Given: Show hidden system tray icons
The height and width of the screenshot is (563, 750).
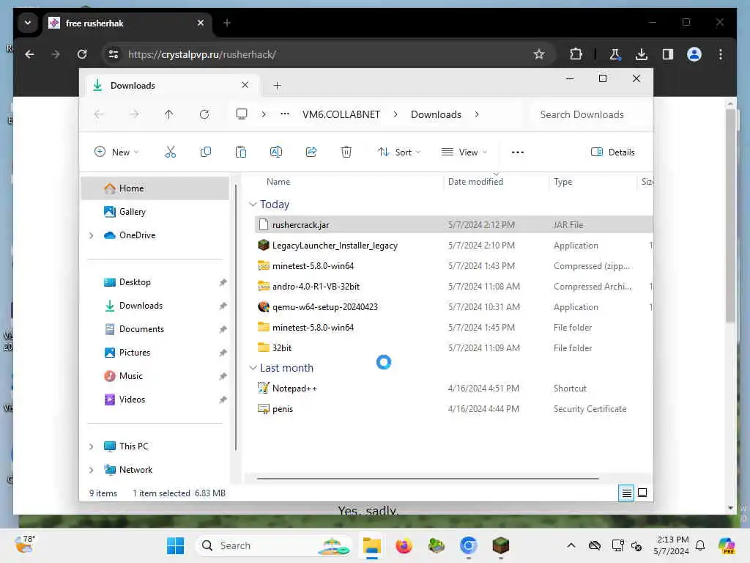Looking at the screenshot, I should point(571,545).
